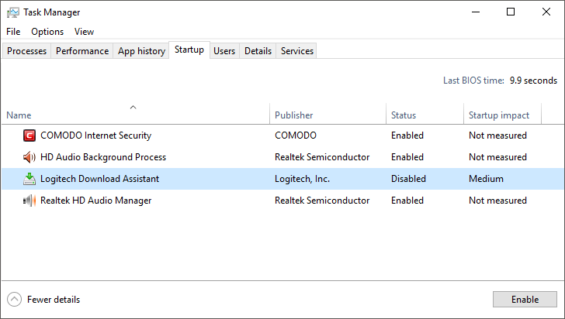Click Realtek Semiconductor in Realtek HD Audio Manager row
Viewport: 565px width, 319px height.
point(322,201)
